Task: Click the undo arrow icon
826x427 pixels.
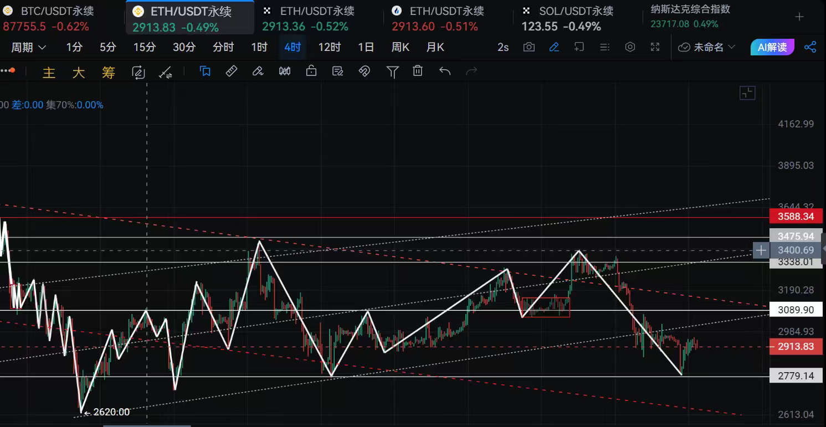Action: tap(444, 71)
